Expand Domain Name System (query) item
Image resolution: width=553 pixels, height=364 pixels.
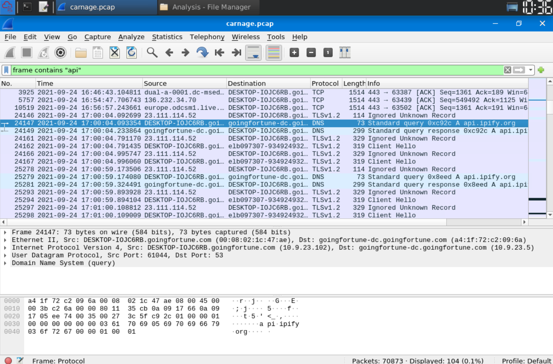5,263
